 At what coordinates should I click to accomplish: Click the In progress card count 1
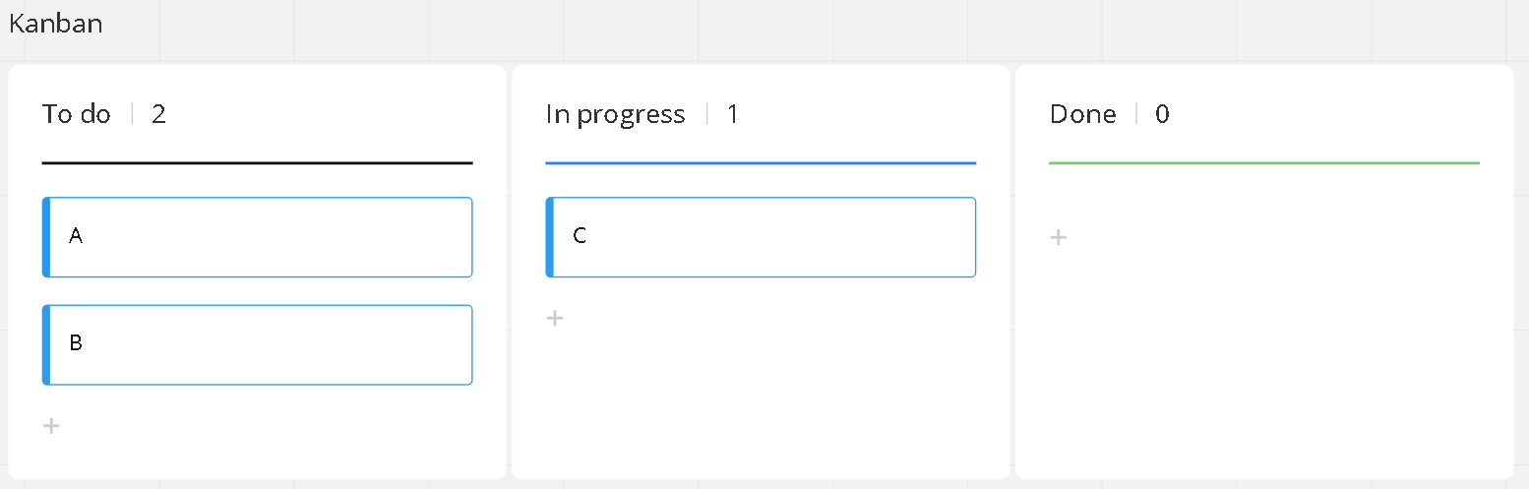click(x=733, y=114)
